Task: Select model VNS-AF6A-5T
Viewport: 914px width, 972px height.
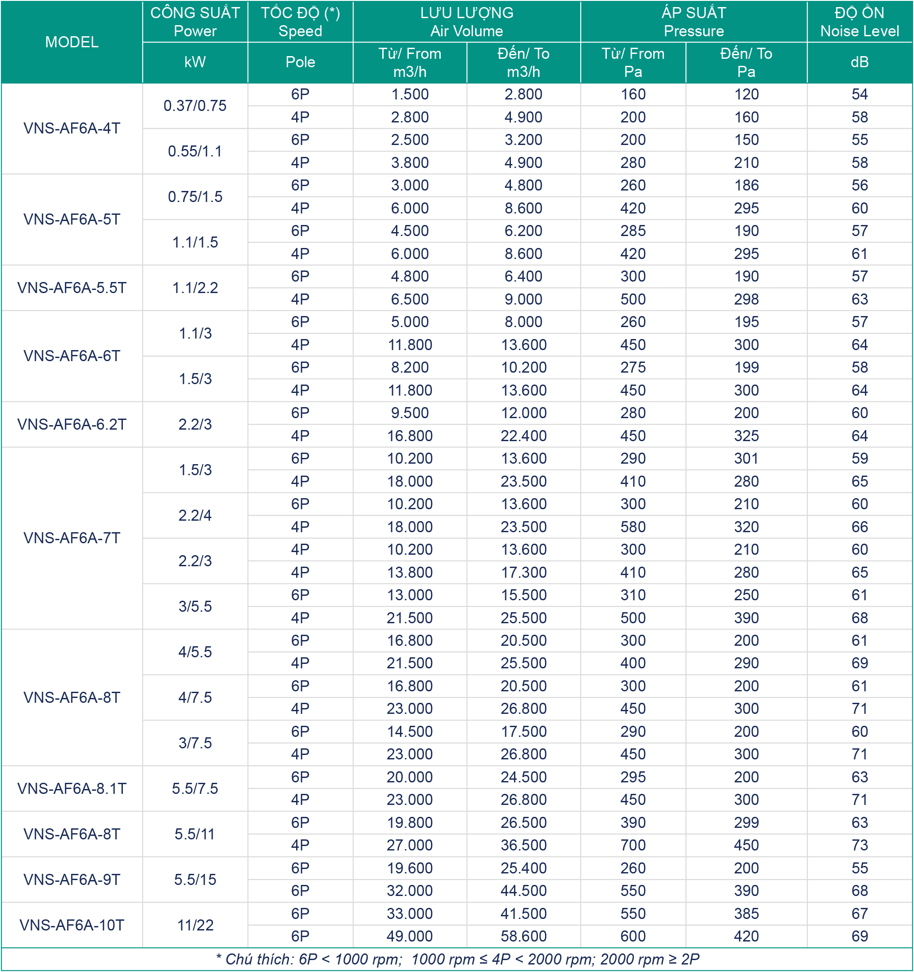Action: pyautogui.click(x=72, y=220)
